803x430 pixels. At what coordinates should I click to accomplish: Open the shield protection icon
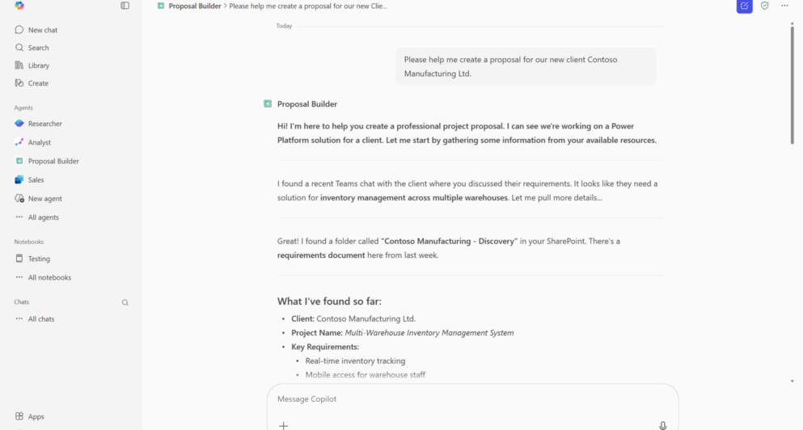point(765,6)
